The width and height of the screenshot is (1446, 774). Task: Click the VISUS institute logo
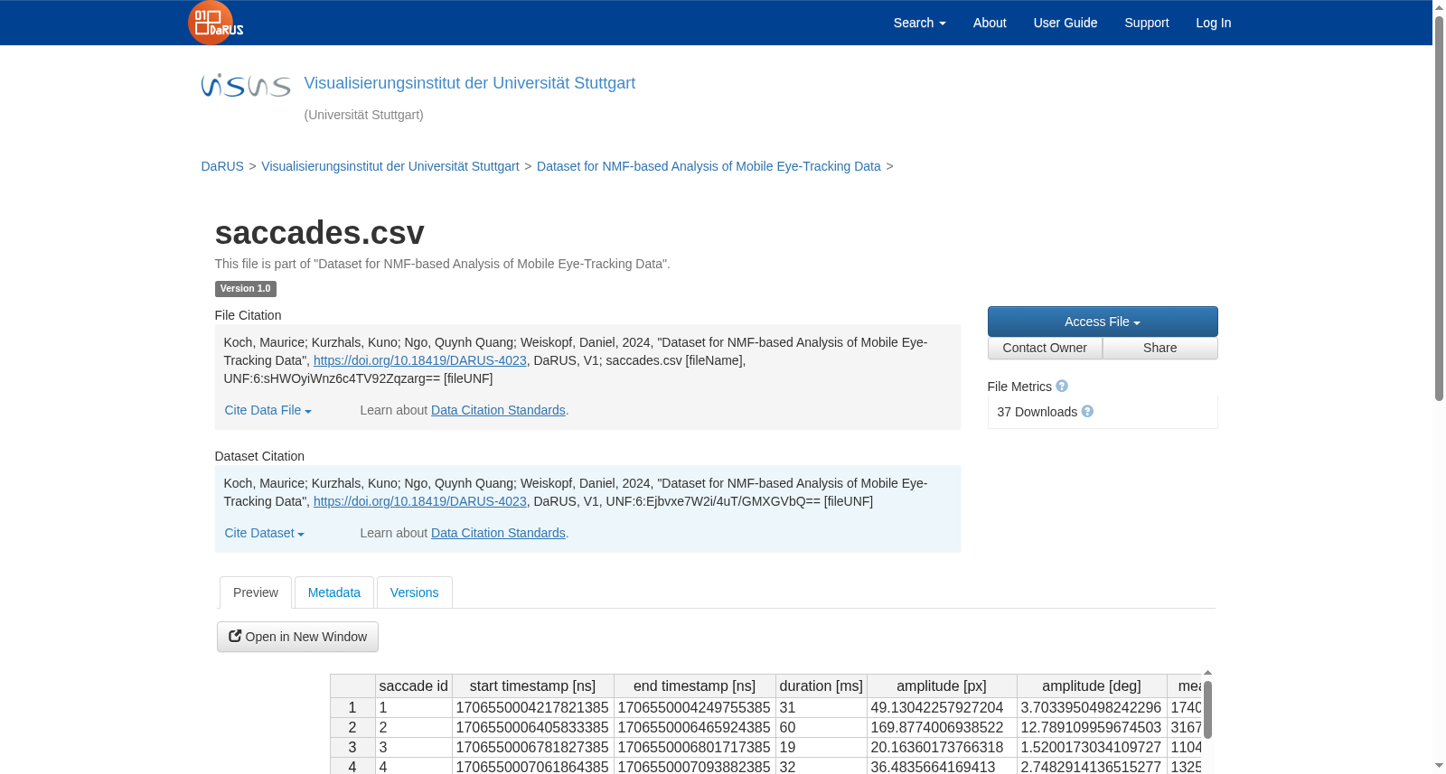click(x=246, y=86)
